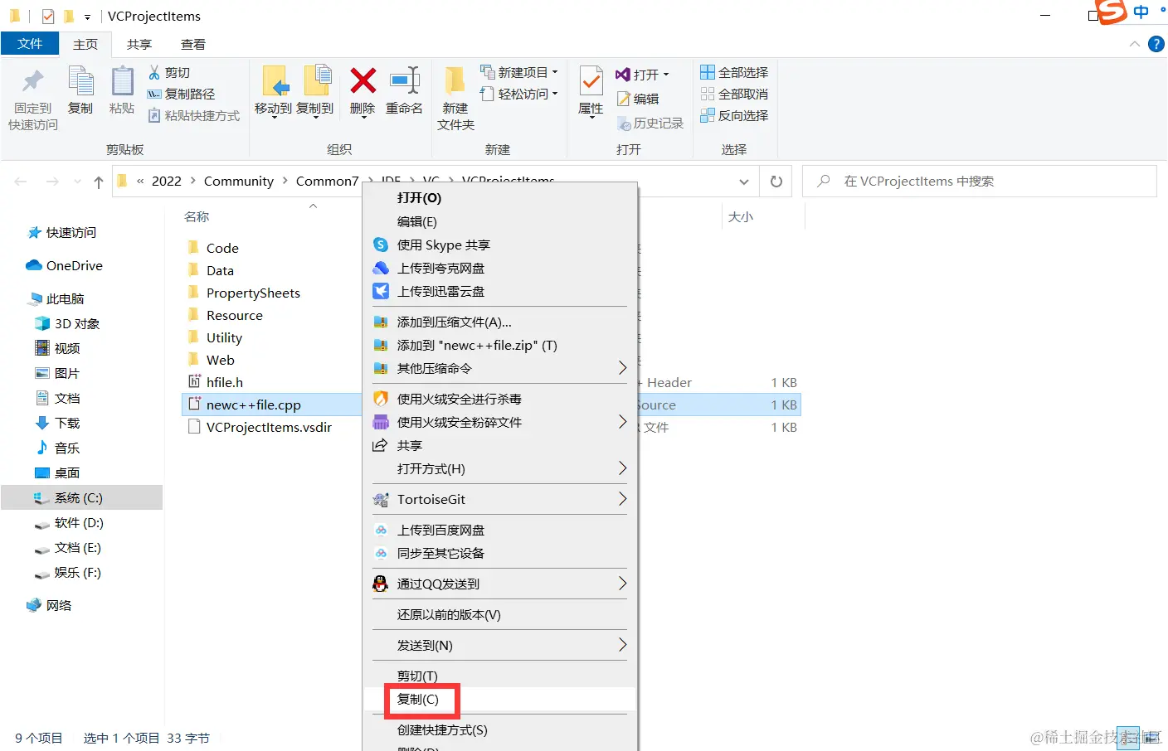Choose Huorong virus scan (使用火绒安全进行杀毒)
Image resolution: width=1168 pixels, height=751 pixels.
pos(500,400)
